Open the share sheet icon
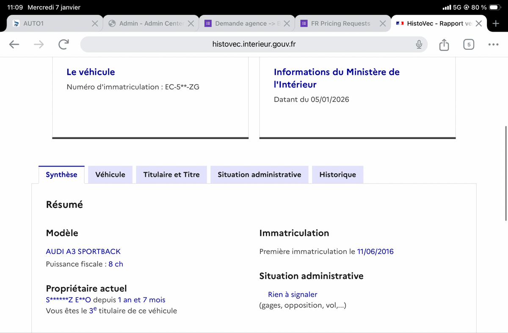The height and width of the screenshot is (333, 508). (x=444, y=44)
